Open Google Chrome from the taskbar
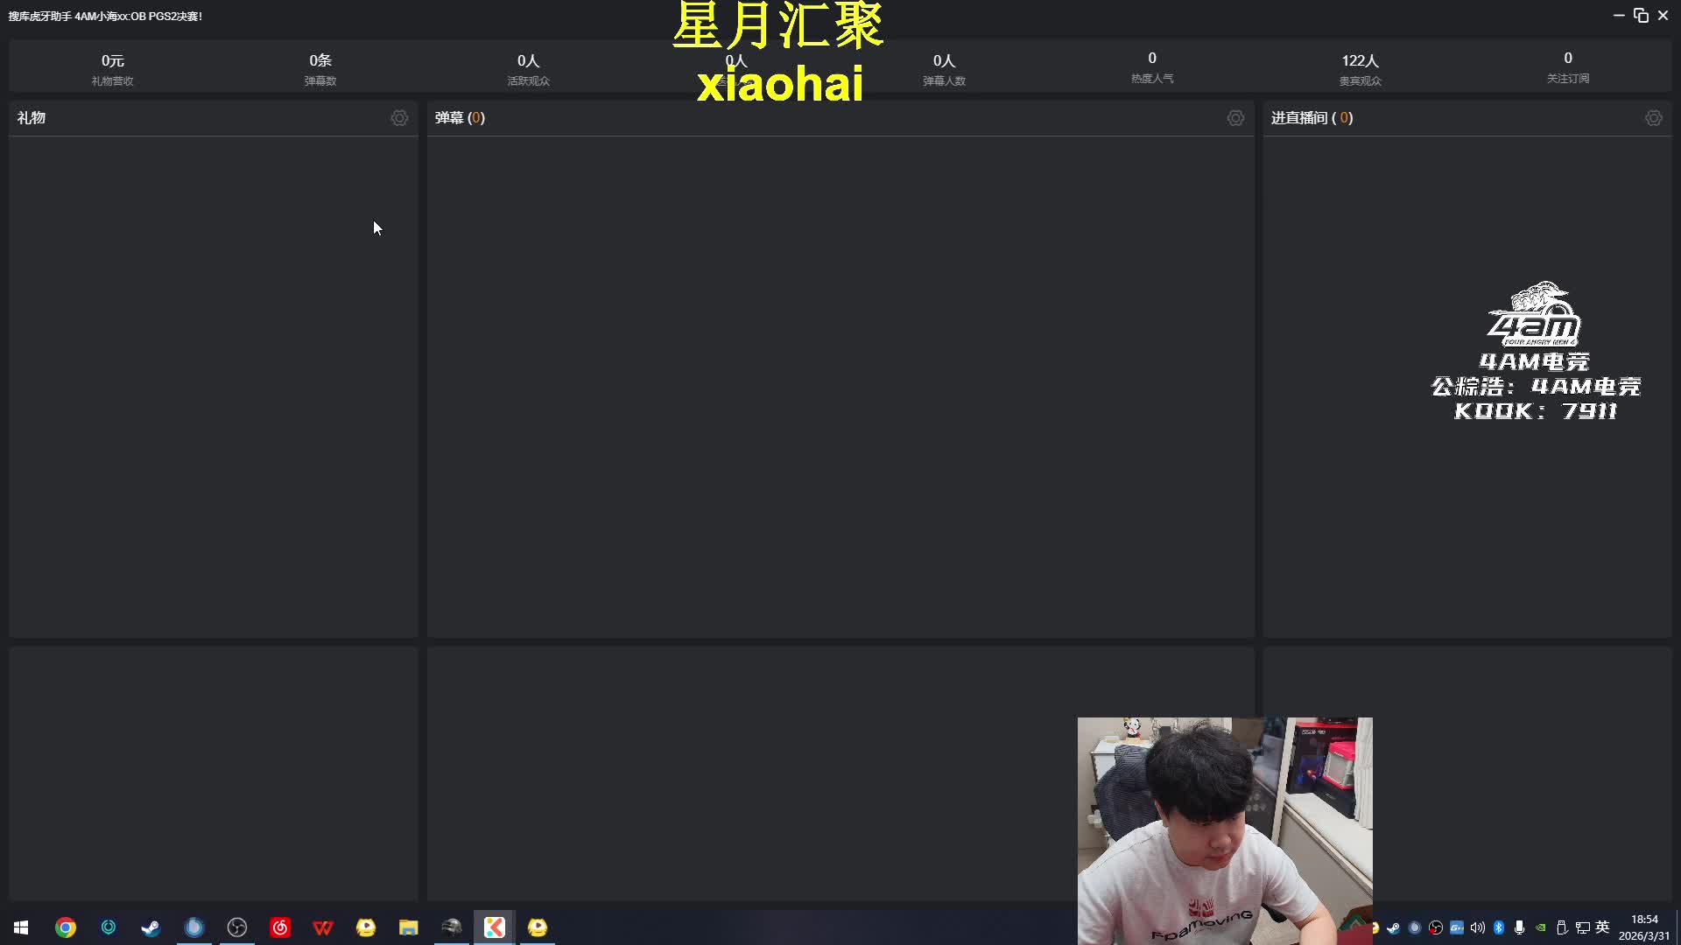This screenshot has height=945, width=1681. pos(66,927)
